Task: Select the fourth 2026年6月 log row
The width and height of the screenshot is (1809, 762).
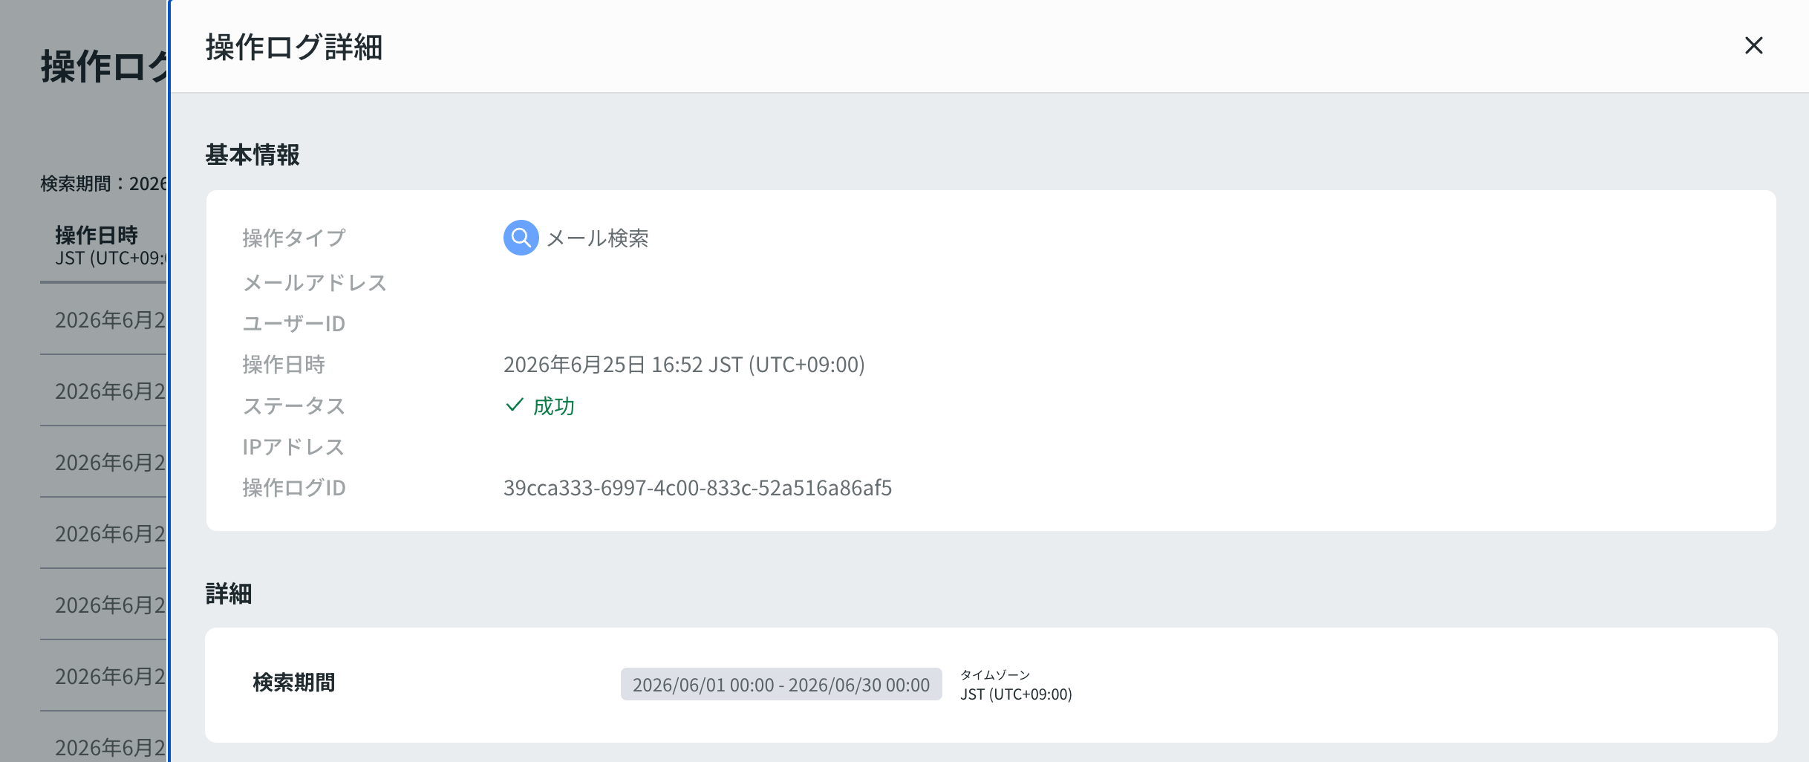Action: [x=103, y=533]
